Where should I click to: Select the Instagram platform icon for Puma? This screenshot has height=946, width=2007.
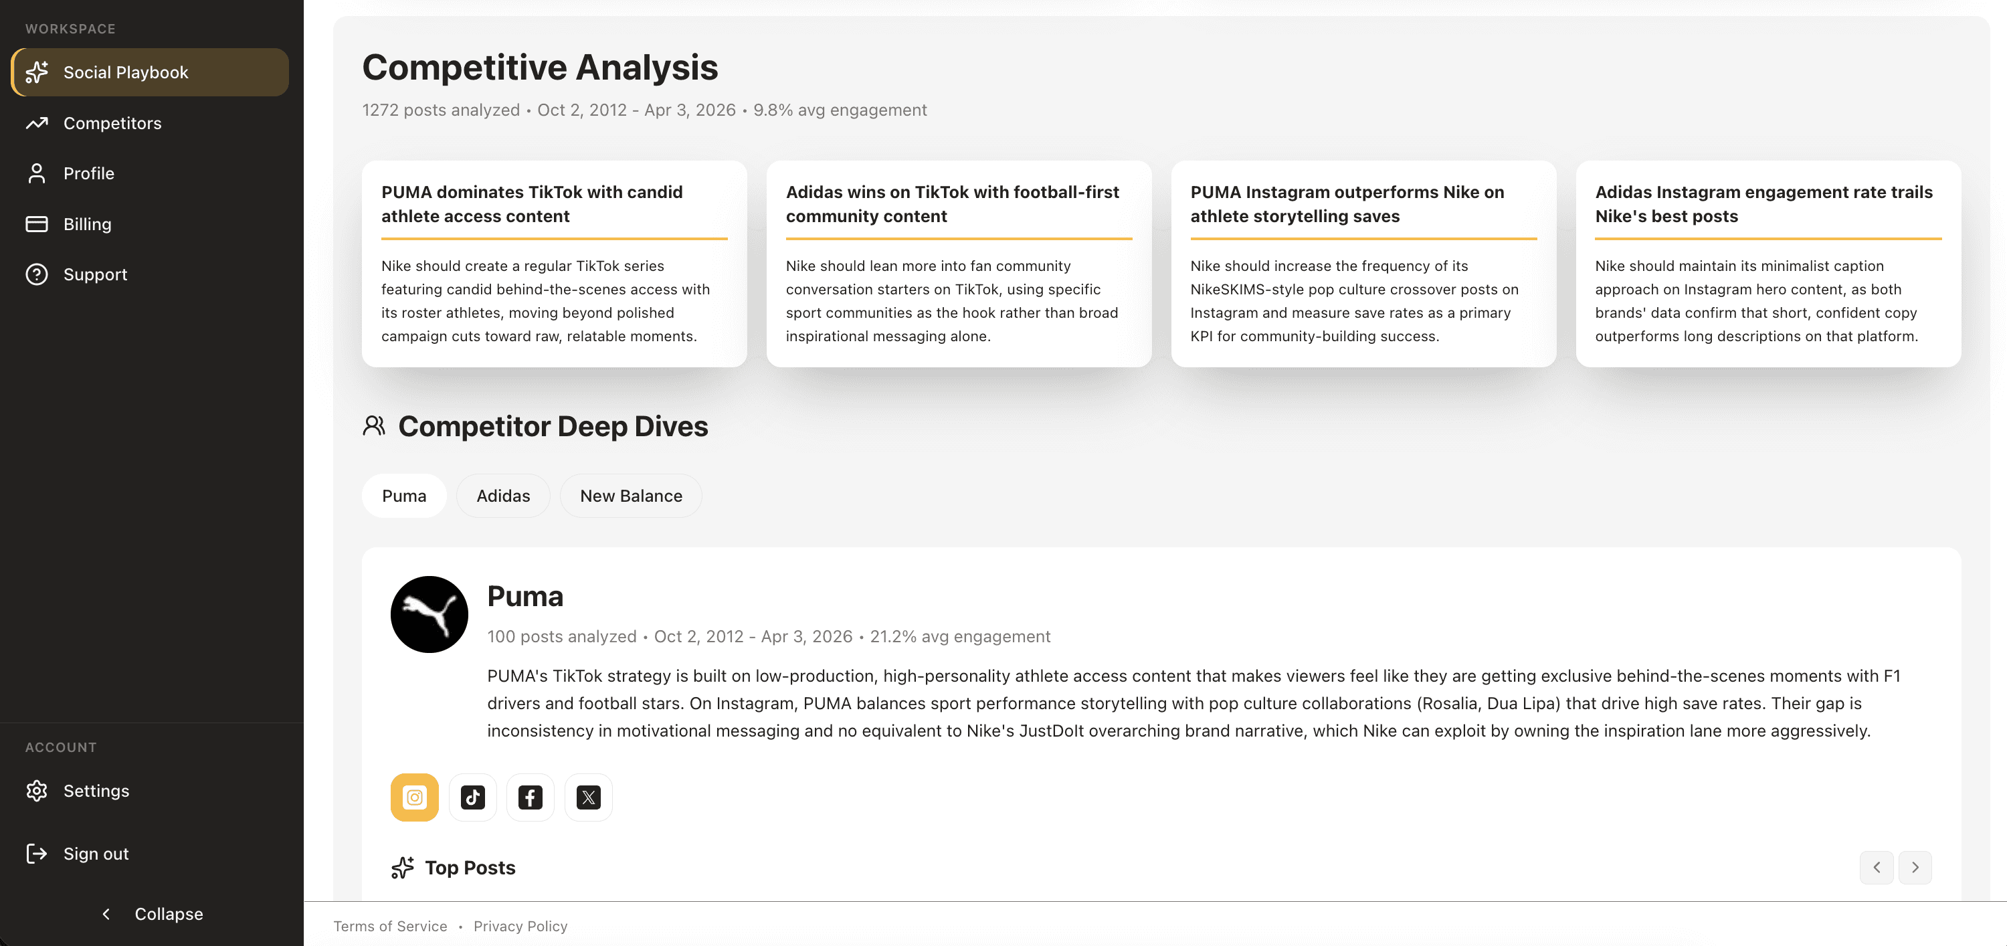pyautogui.click(x=413, y=796)
